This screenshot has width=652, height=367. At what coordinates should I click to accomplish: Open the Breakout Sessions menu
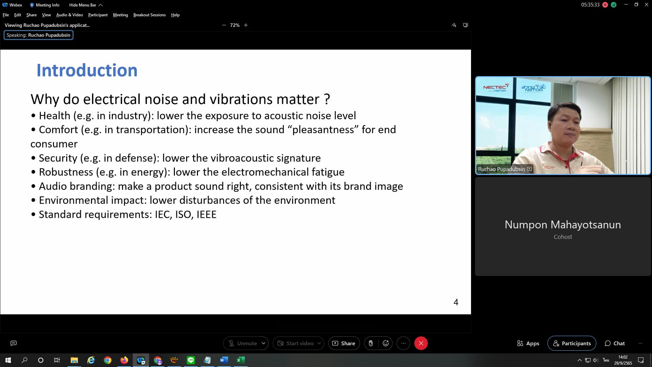click(149, 15)
